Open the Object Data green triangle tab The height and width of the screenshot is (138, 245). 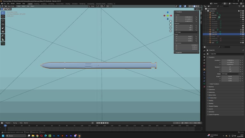pos(204,84)
